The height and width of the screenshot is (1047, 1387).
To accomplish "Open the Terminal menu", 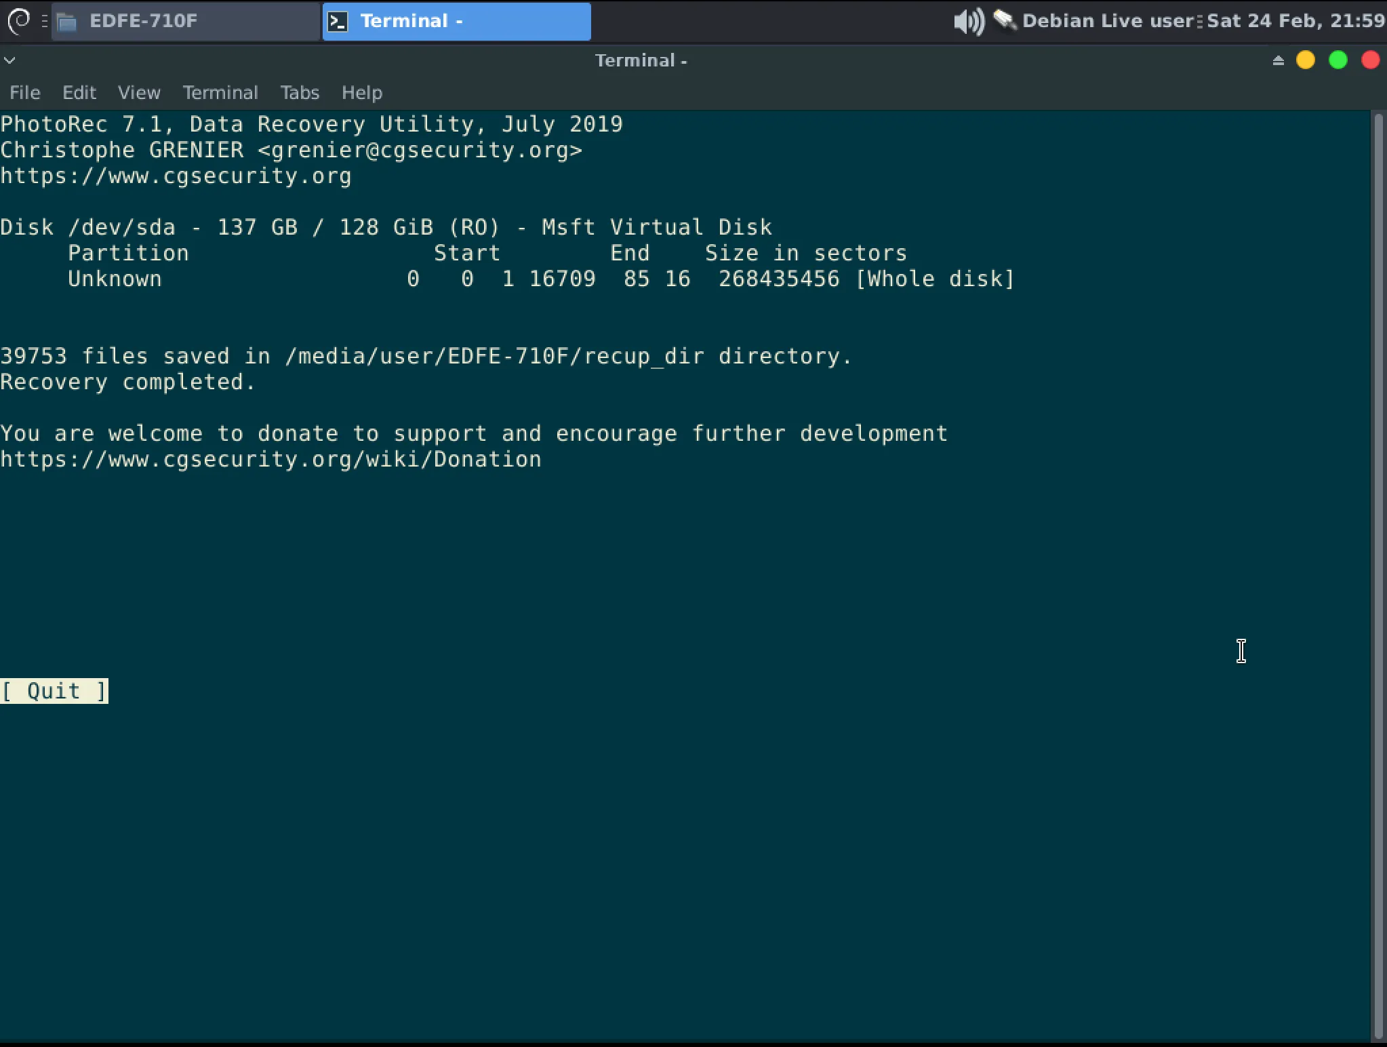I will point(220,93).
